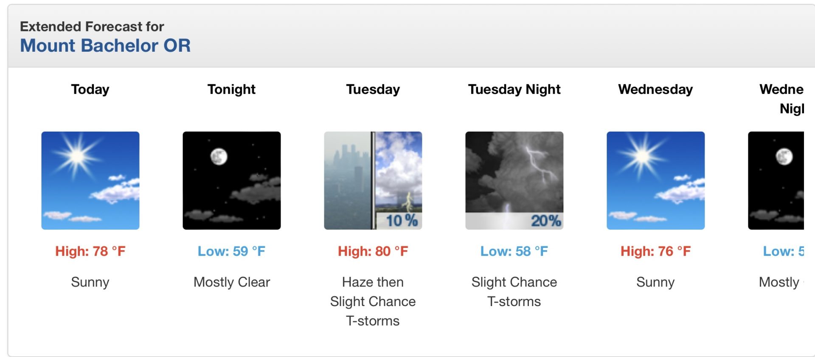
Task: Click the Extended Forecast for heading
Action: point(92,26)
